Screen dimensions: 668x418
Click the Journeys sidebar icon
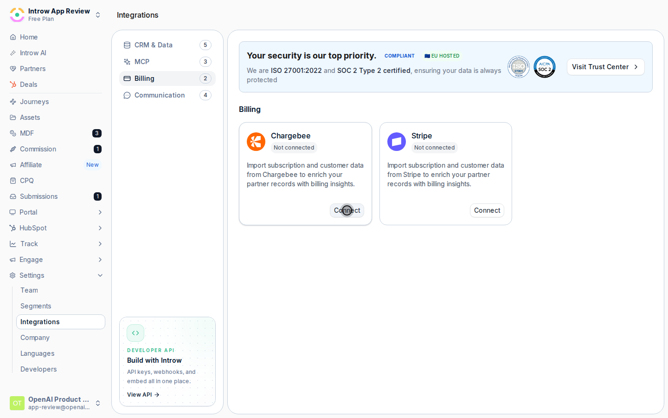[13, 102]
